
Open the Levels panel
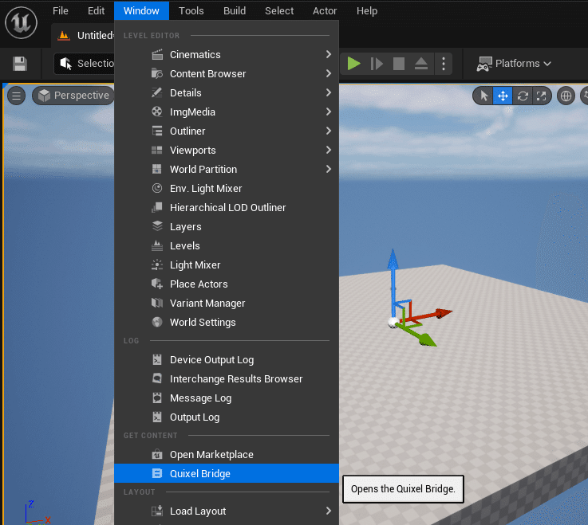(x=227, y=245)
